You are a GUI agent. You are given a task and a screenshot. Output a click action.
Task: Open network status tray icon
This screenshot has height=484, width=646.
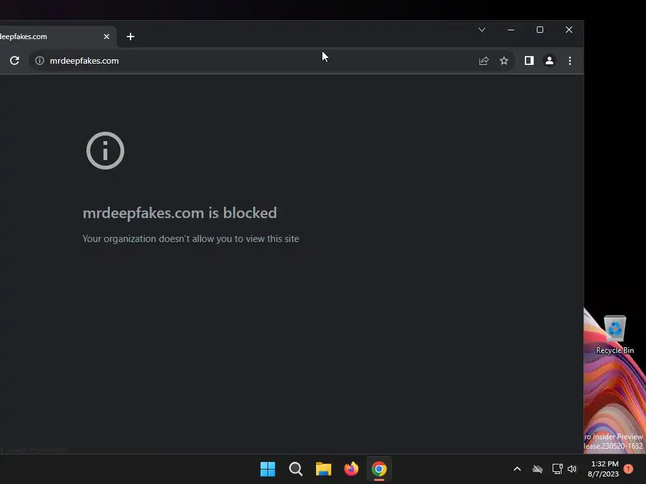pyautogui.click(x=558, y=469)
